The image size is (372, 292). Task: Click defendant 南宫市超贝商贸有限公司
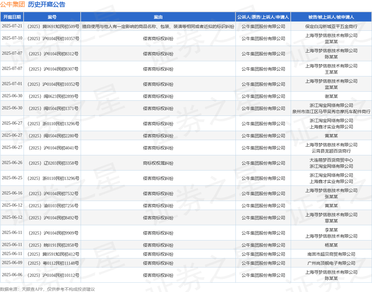[331, 254]
